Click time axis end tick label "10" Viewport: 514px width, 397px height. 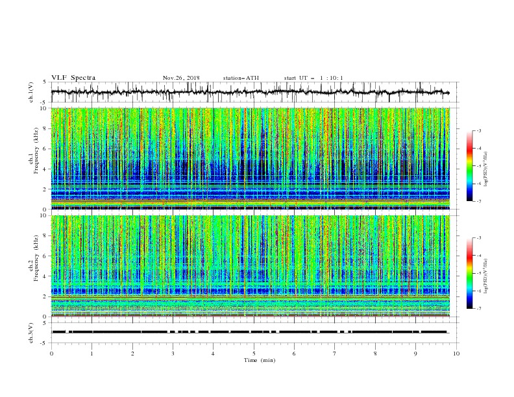coord(456,354)
